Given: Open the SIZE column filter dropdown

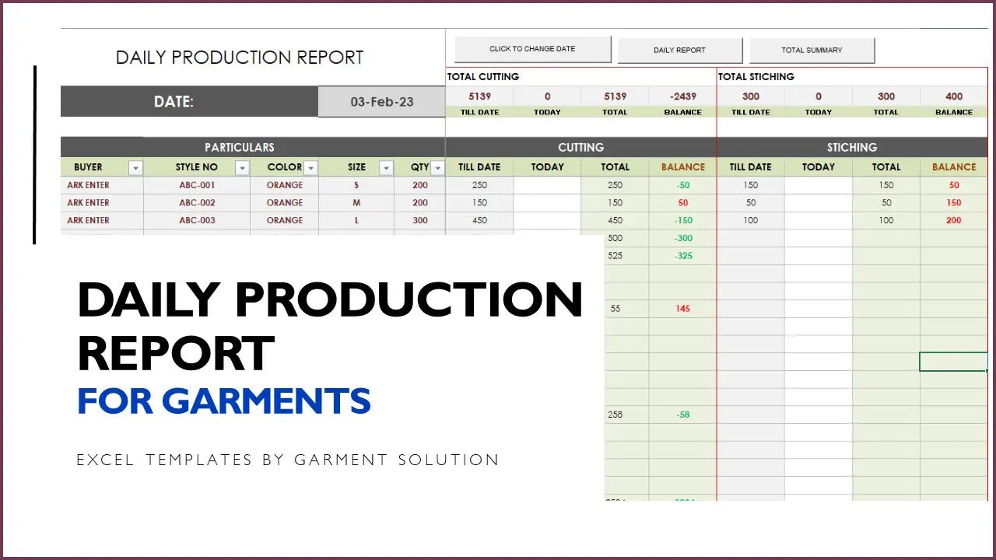Looking at the screenshot, I should pos(386,166).
